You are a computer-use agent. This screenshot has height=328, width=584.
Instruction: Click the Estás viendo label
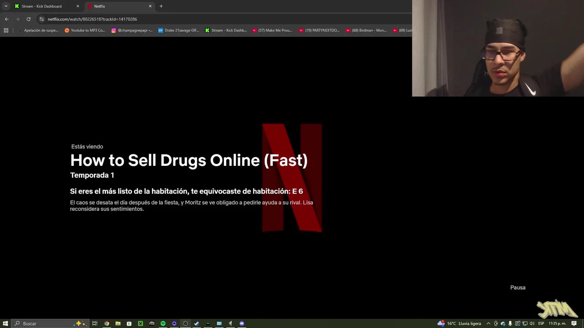point(87,147)
